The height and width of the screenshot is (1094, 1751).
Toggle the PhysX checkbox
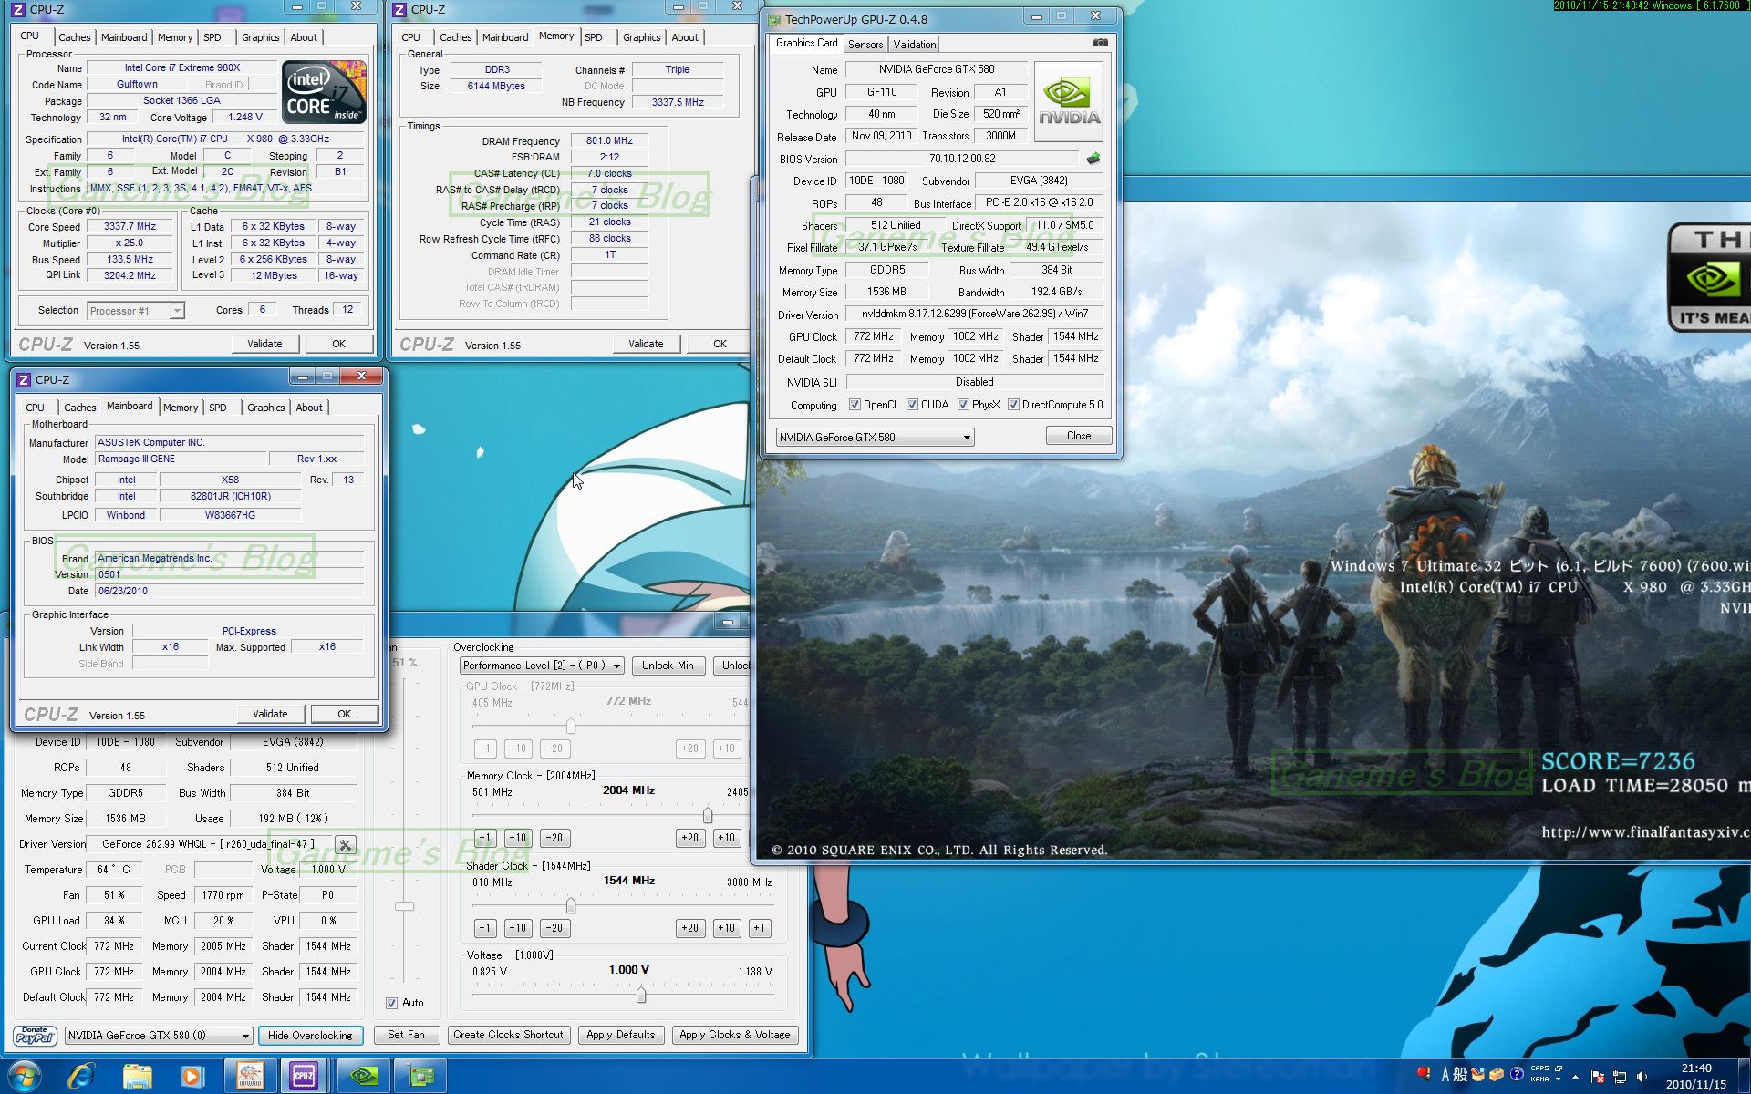[963, 405]
